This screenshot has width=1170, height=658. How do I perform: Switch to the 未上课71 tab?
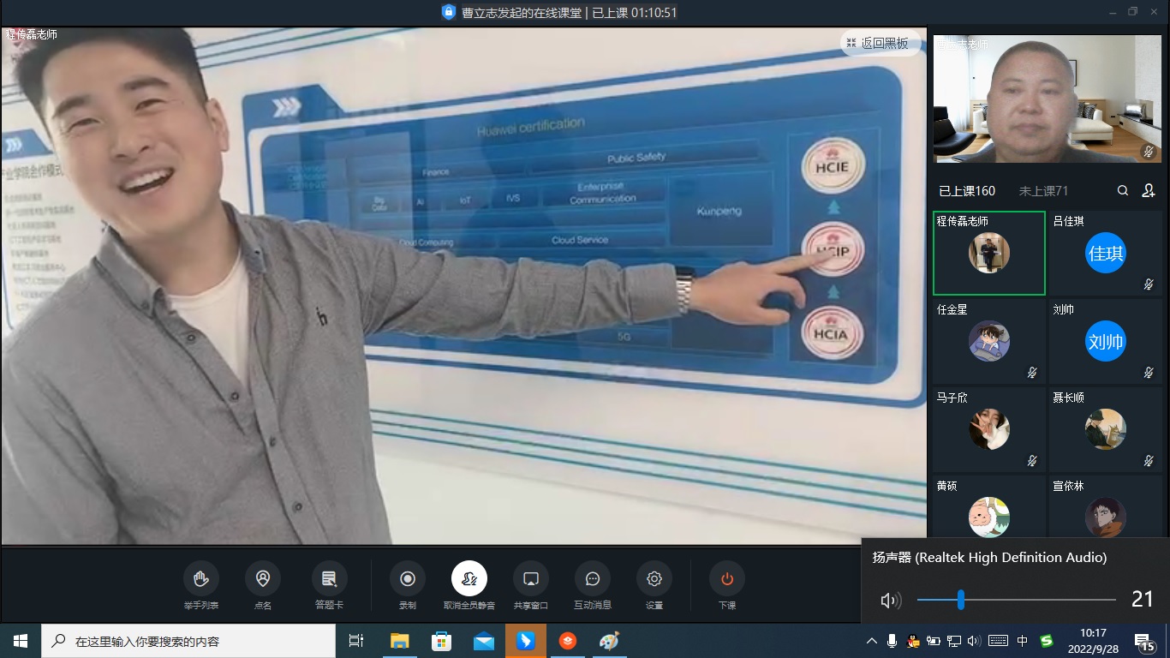pyautogui.click(x=1043, y=191)
